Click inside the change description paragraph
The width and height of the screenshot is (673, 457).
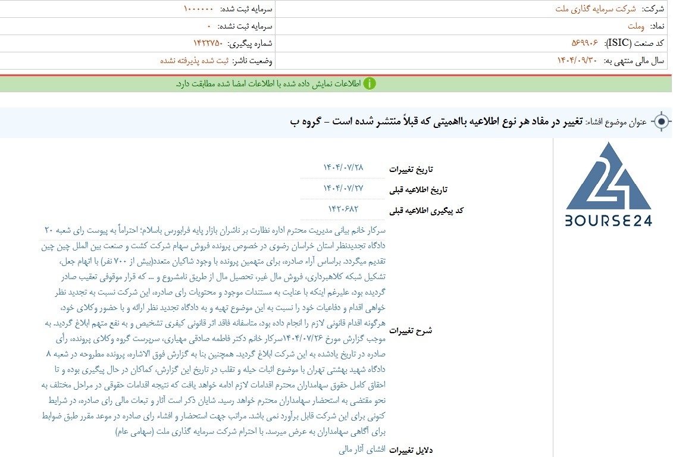213,330
